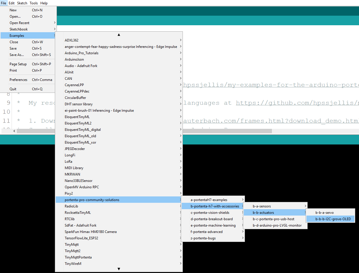Open b-b-b-I2C-grove-OLED example
Image resolution: width=359 pixels, height=273 pixels.
point(331,219)
